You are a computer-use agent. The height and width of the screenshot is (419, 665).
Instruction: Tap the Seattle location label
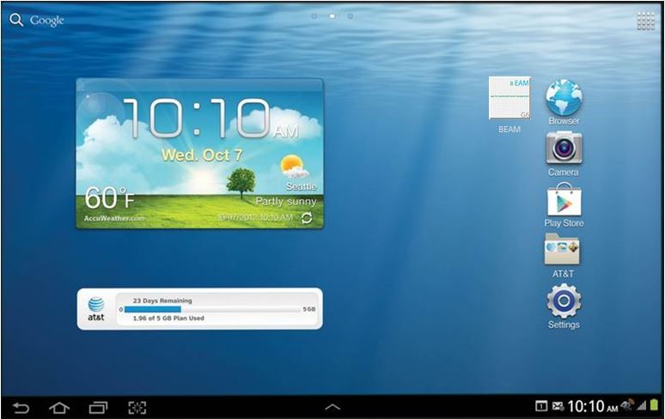coord(301,186)
